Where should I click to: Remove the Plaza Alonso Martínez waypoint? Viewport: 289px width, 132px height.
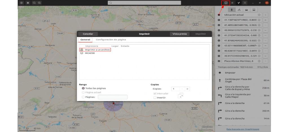tap(265, 61)
